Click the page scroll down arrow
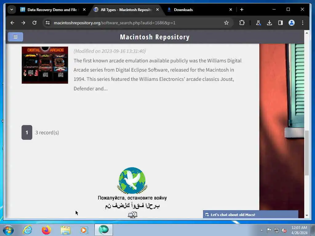315x236 pixels. tap(307, 215)
